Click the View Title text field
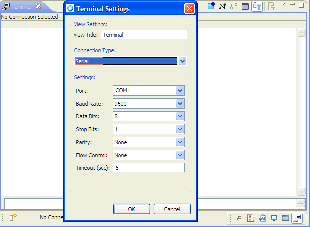Image resolution: width=310 pixels, height=227 pixels. point(143,35)
